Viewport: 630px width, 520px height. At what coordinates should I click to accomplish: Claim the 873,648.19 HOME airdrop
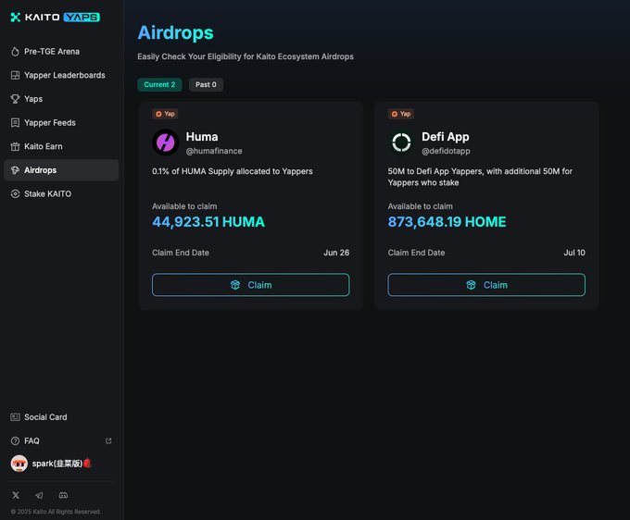[486, 285]
